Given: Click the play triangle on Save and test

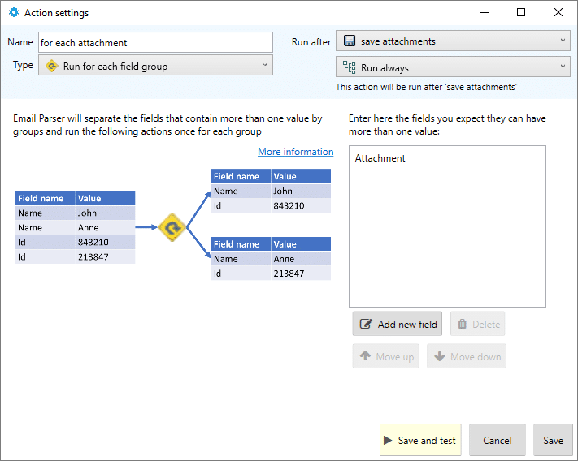Looking at the screenshot, I should tap(388, 440).
